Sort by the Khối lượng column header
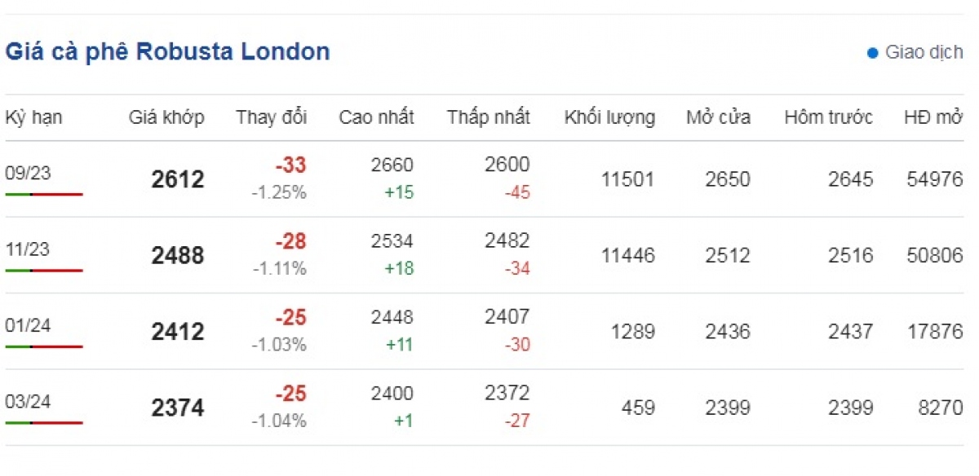The width and height of the screenshot is (979, 476). coord(609,117)
